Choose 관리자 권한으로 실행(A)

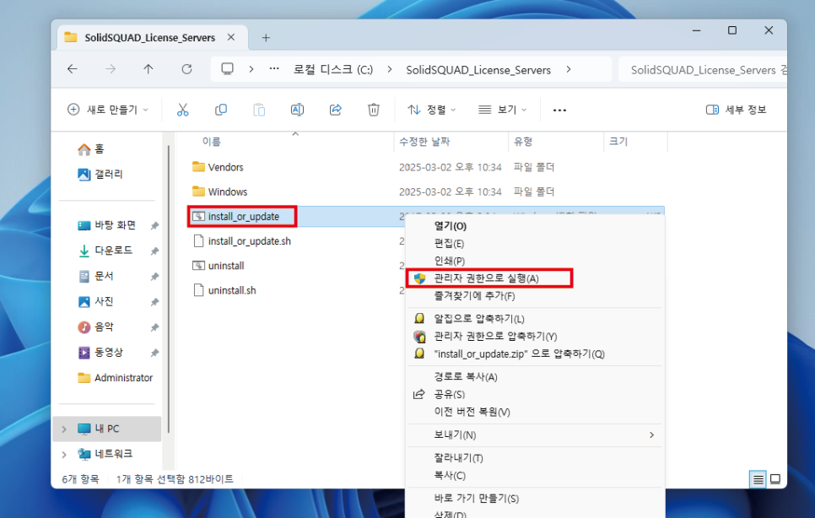(534, 278)
